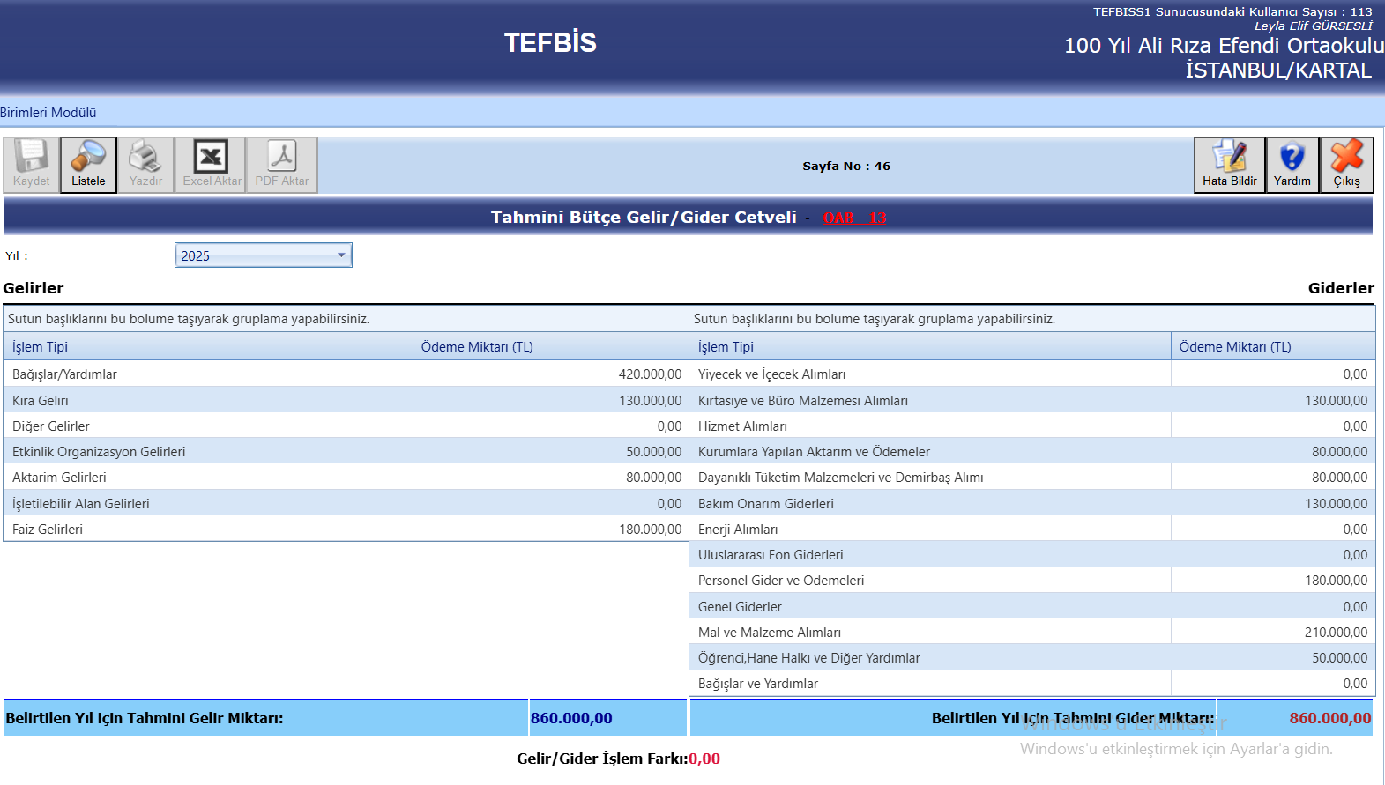The height and width of the screenshot is (785, 1385).
Task: Select the Bağışlar/Yardımlar income row
Action: [x=65, y=374]
